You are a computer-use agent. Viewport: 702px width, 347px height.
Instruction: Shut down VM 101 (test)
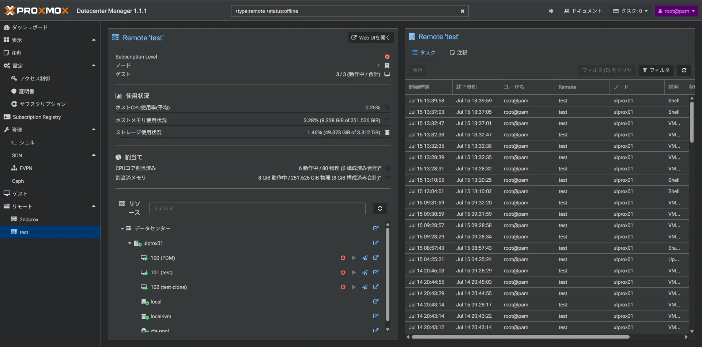343,272
